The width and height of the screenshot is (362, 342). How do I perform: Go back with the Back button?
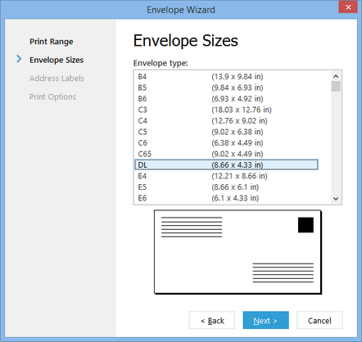pyautogui.click(x=212, y=320)
